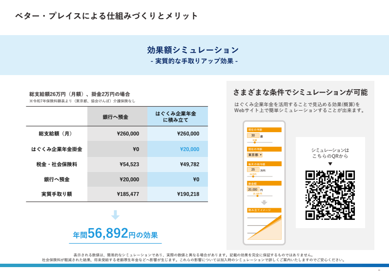Click the 効果額シミュレーション banner title
The height and width of the screenshot is (271, 389).
(x=193, y=50)
